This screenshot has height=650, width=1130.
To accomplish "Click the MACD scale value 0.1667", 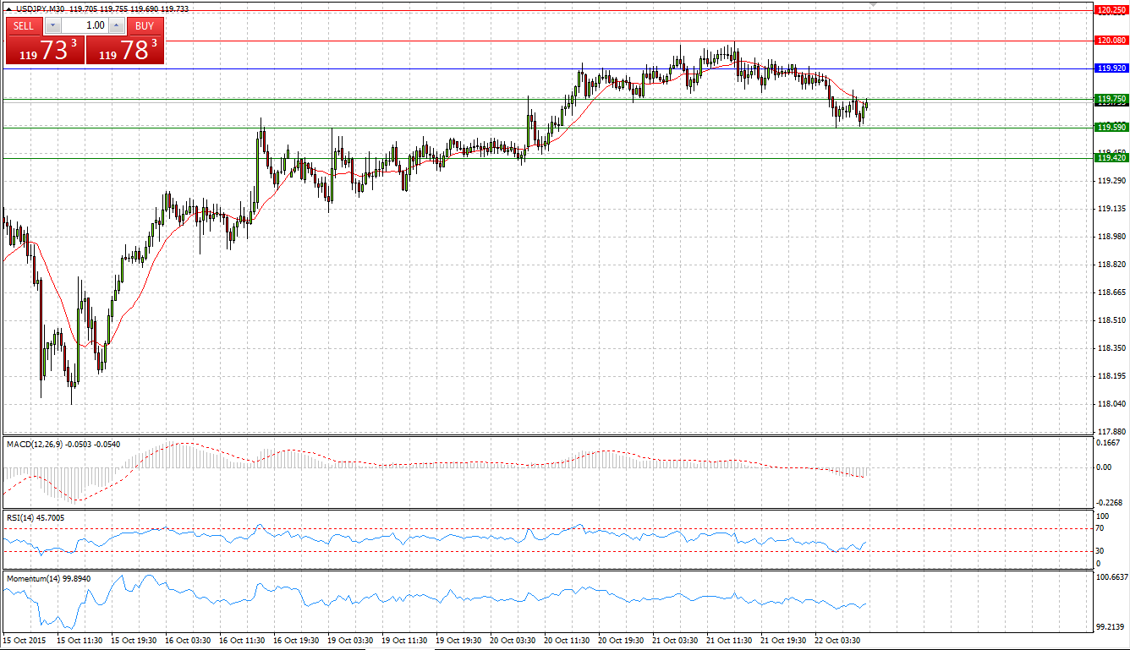I will tap(1110, 443).
